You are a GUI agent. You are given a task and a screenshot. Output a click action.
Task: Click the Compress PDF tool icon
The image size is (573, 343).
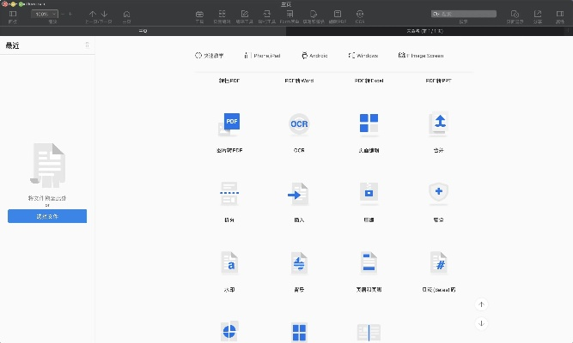pyautogui.click(x=369, y=195)
